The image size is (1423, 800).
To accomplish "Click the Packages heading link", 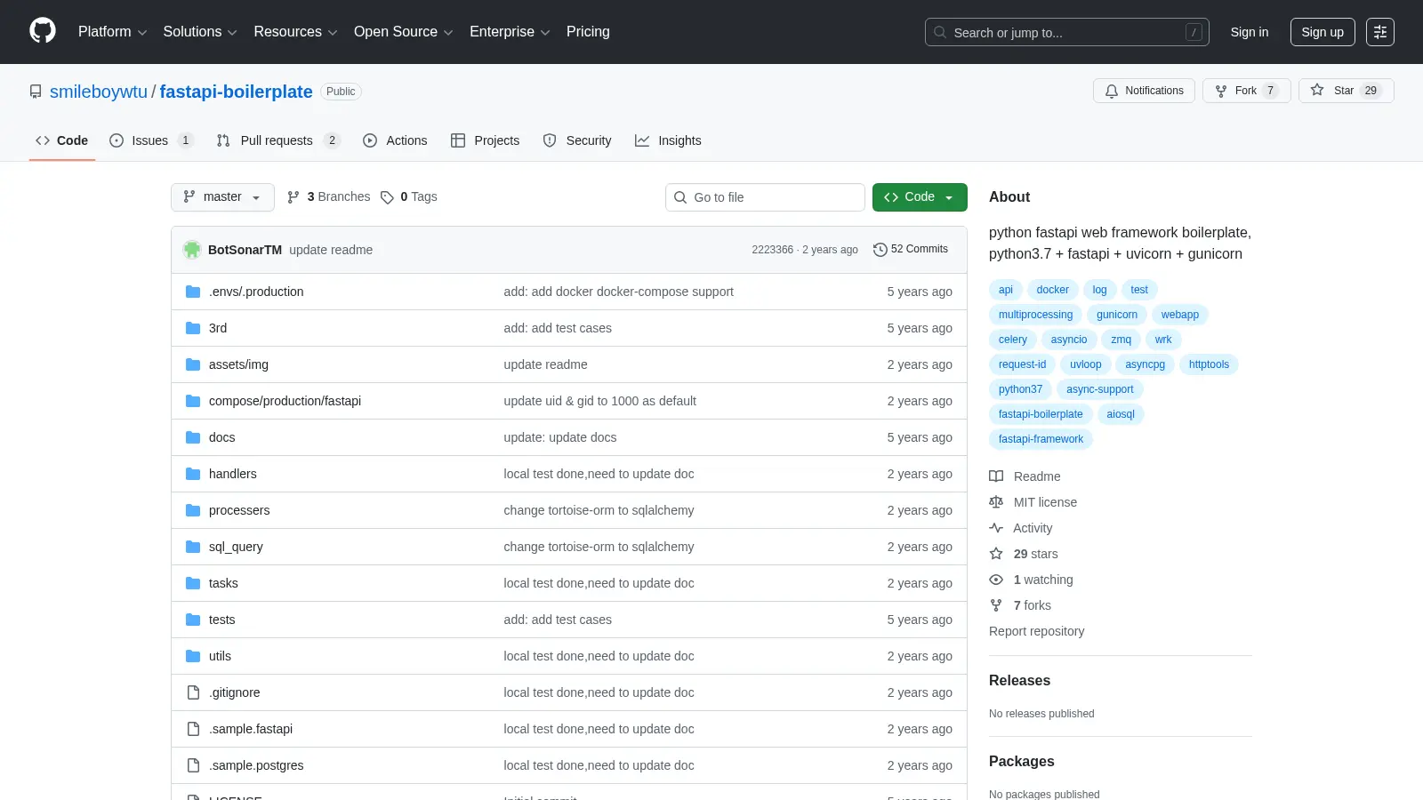I will pos(1022,761).
